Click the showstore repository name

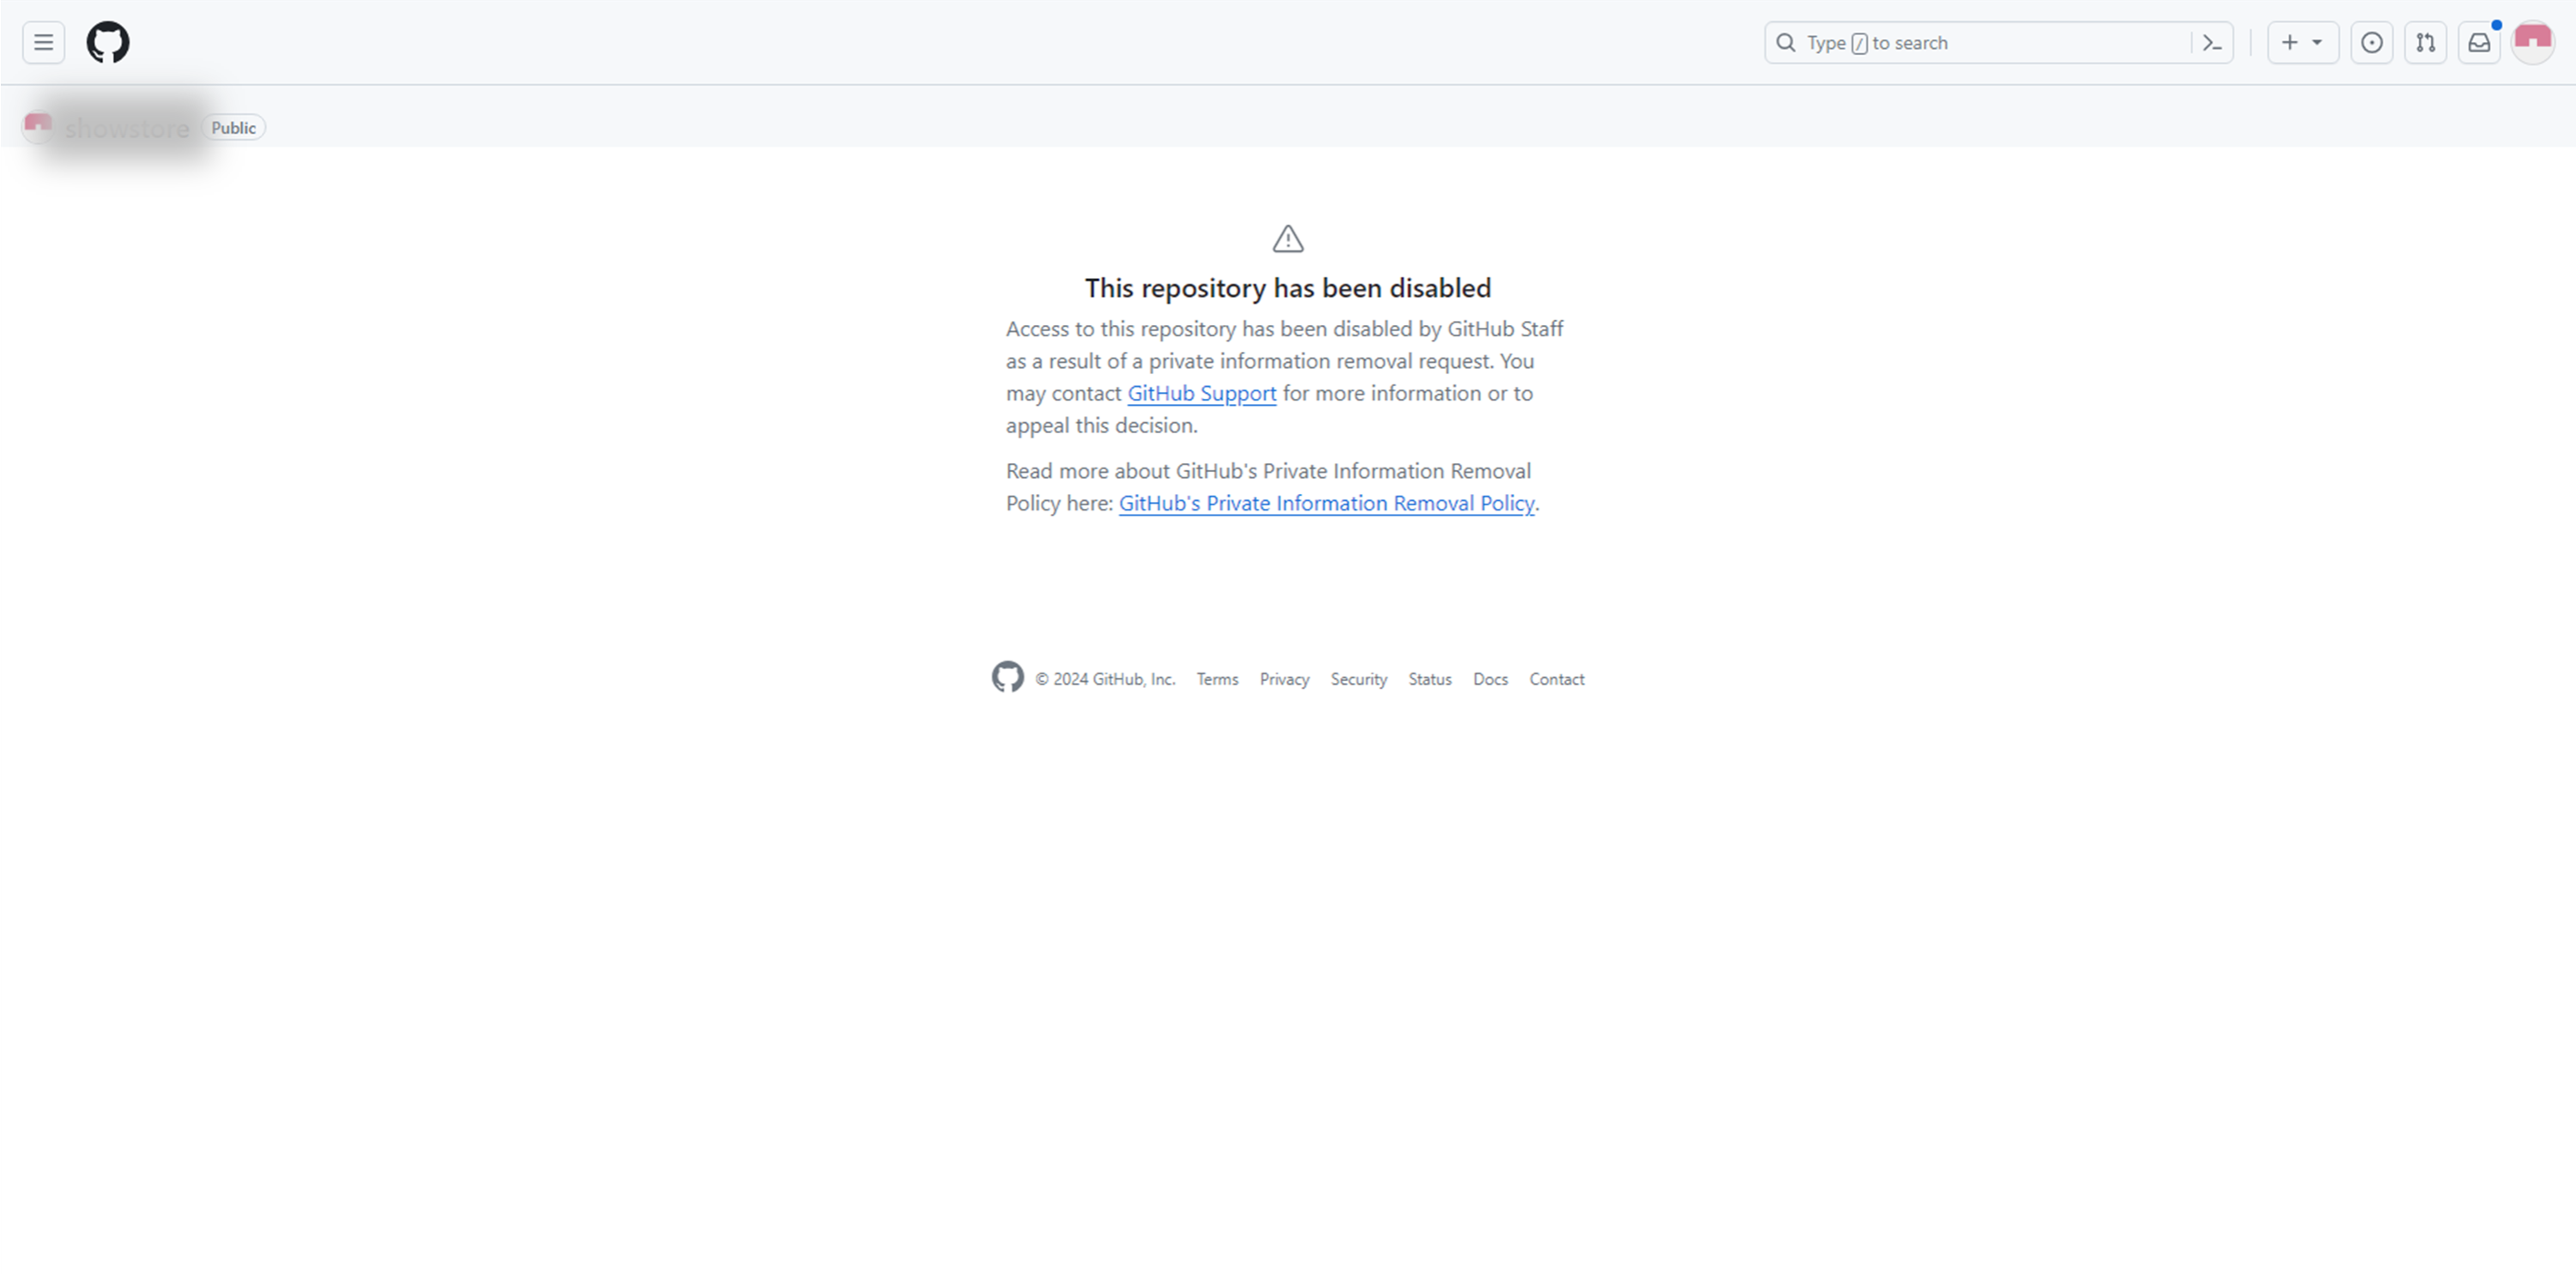[127, 128]
